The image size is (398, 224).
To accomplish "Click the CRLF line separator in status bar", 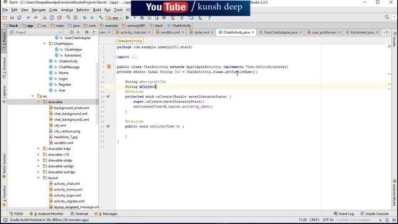I will [x=315, y=220].
